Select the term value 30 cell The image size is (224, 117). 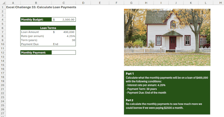click(x=64, y=40)
